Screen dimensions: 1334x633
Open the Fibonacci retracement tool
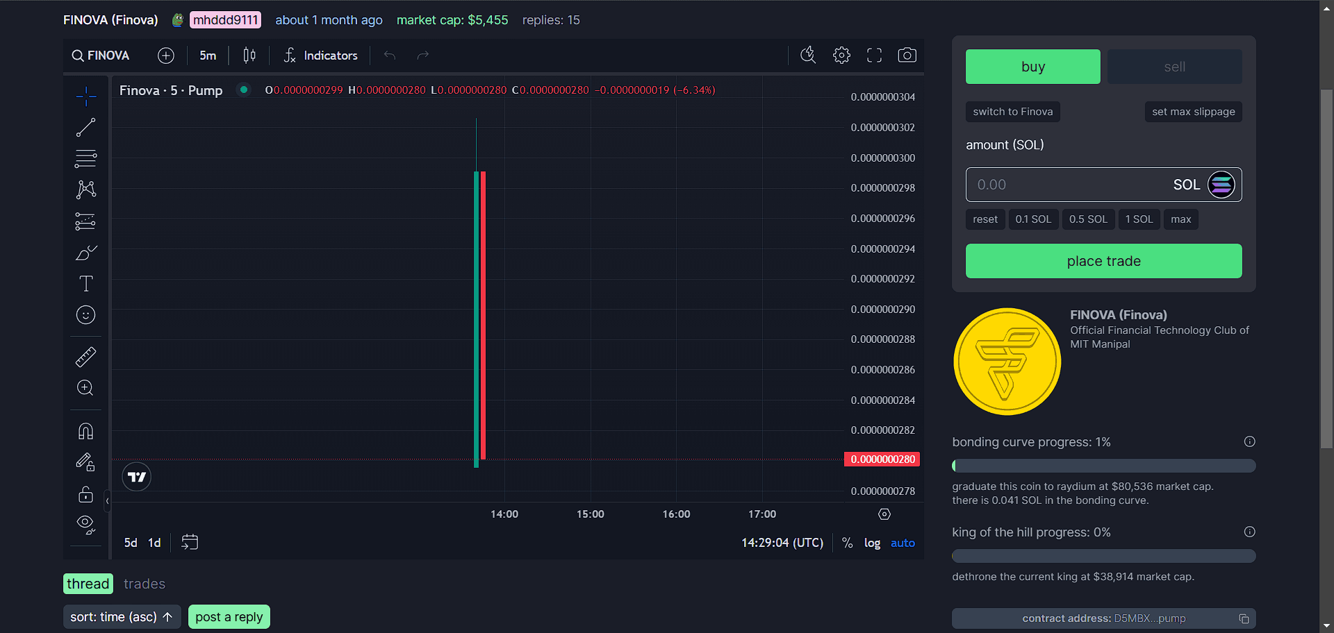coord(85,159)
